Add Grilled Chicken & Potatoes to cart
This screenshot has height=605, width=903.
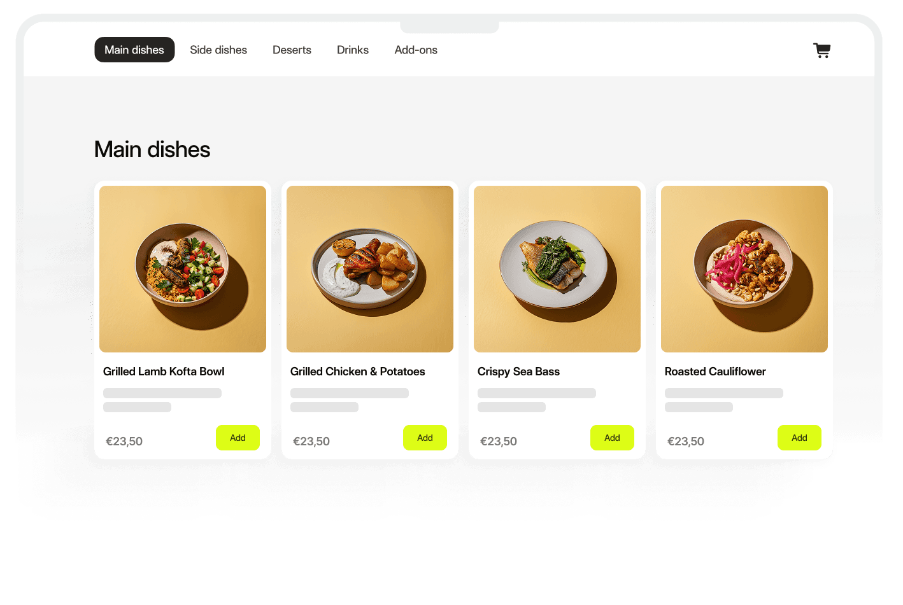[x=425, y=438]
